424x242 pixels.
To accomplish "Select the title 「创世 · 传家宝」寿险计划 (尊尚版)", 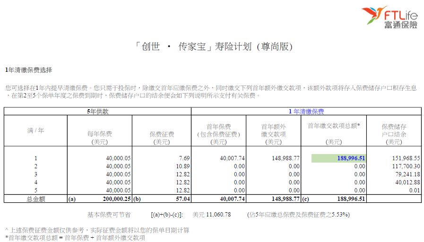I will pos(214,46).
